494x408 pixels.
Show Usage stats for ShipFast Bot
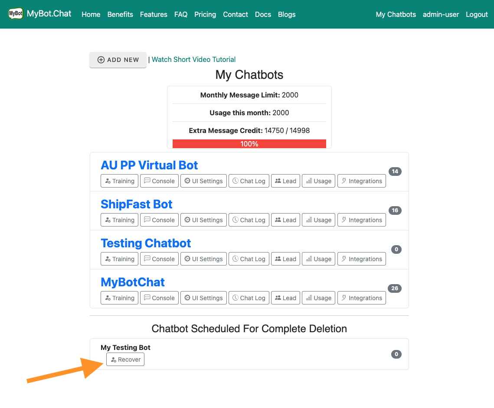(319, 220)
